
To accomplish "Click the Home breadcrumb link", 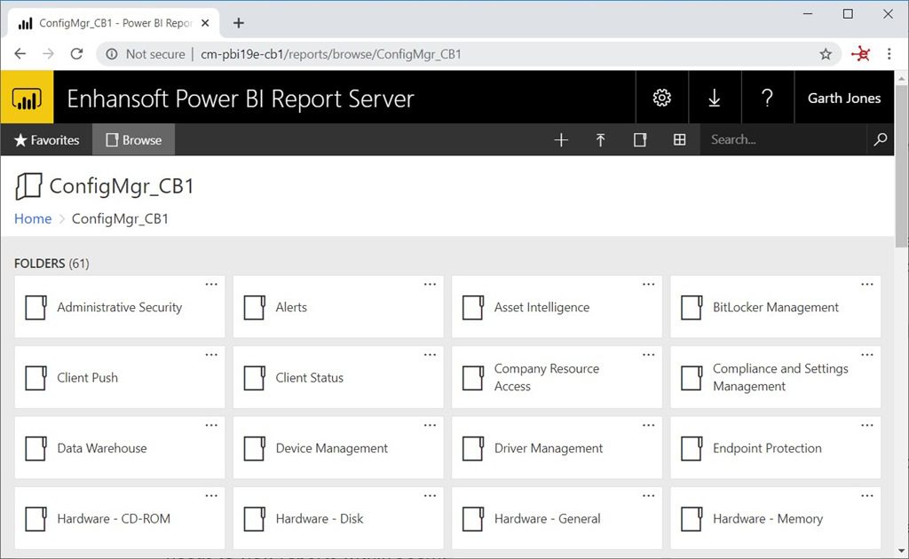I will coord(32,218).
